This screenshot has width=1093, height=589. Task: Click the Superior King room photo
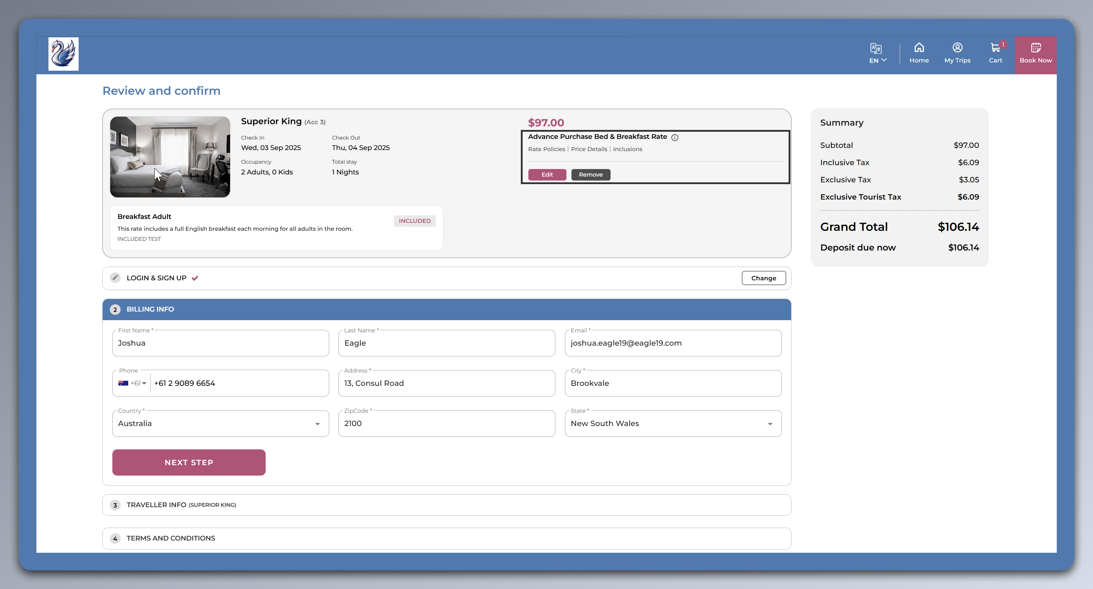(170, 156)
